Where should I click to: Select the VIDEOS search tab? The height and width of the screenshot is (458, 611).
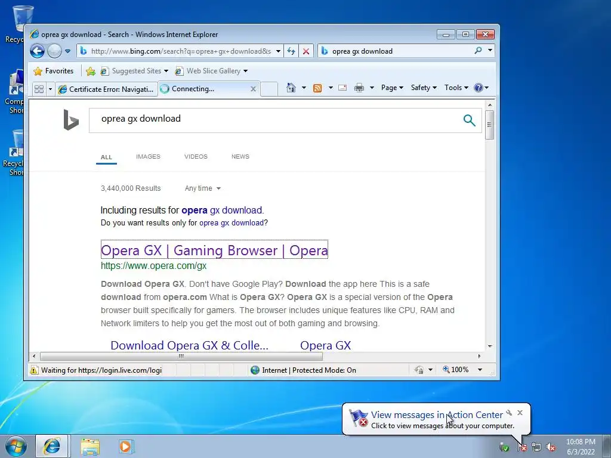pyautogui.click(x=196, y=157)
